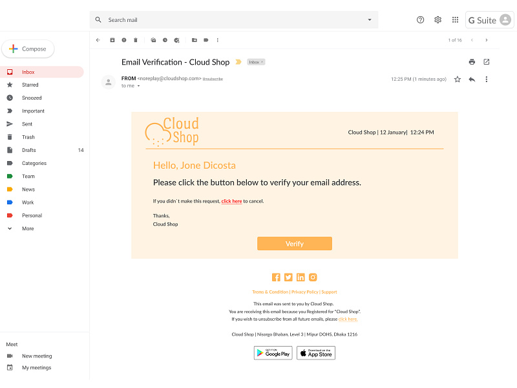
Task: Apply a label to the email
Action: [x=206, y=40]
